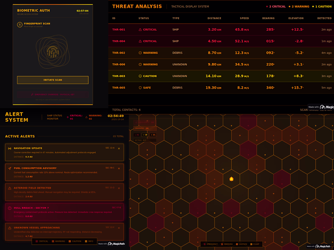The image size is (334, 250).
Task: Click the Fuel Consumption Advisory arrow icon
Action: (10, 168)
